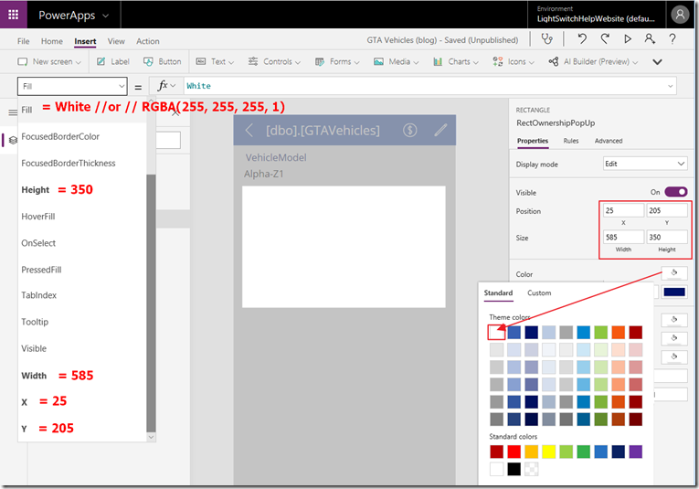Select the Standard color tab
The image size is (699, 489).
498,292
